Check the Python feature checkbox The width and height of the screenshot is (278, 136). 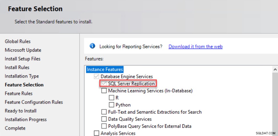(111, 105)
